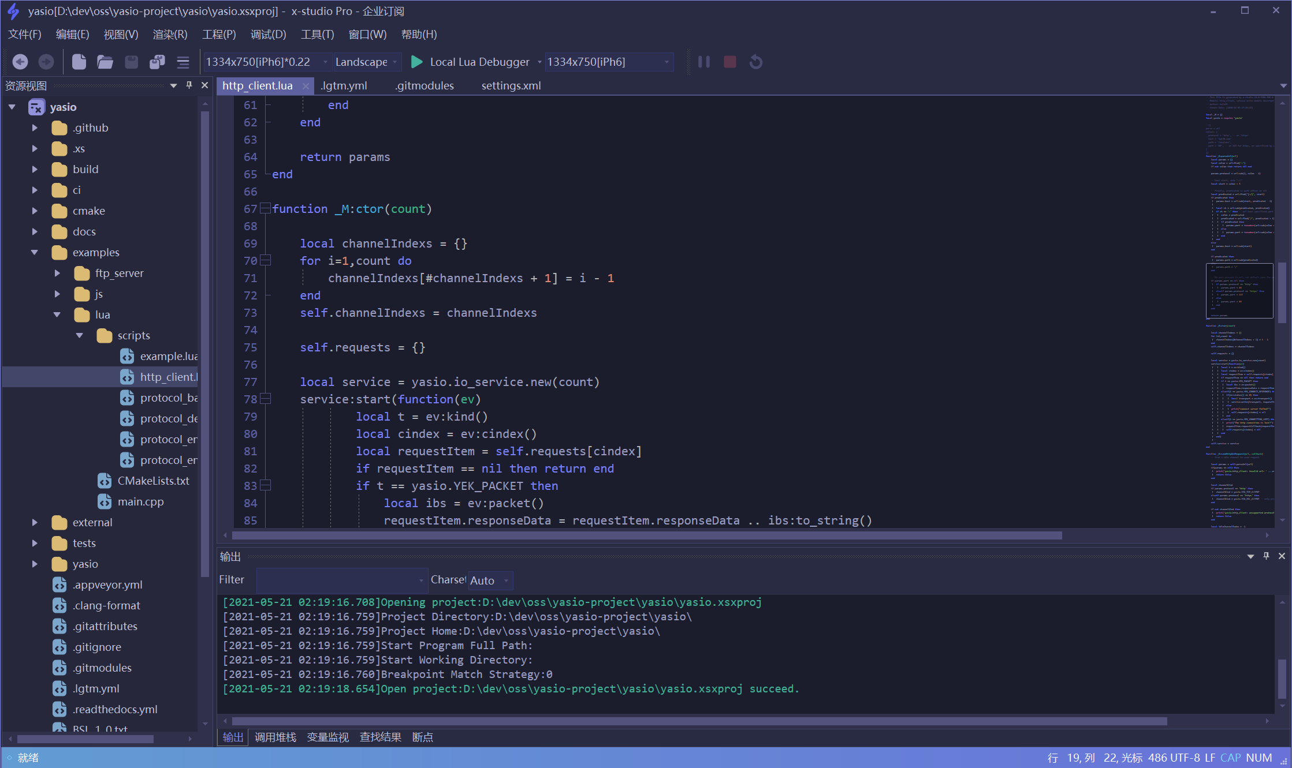Click the save all files icon
1292x768 pixels.
click(x=157, y=62)
